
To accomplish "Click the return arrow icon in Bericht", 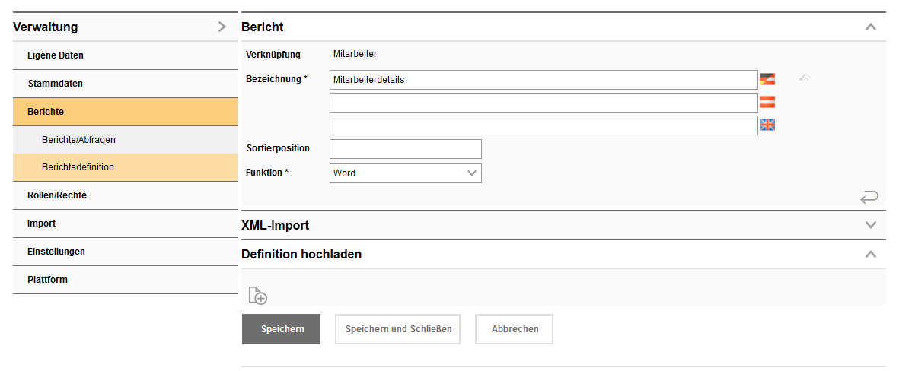I will (x=869, y=198).
